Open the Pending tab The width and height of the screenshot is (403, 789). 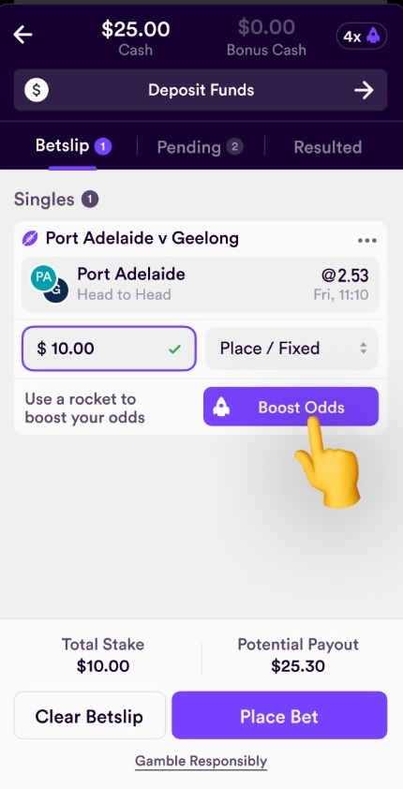(201, 147)
